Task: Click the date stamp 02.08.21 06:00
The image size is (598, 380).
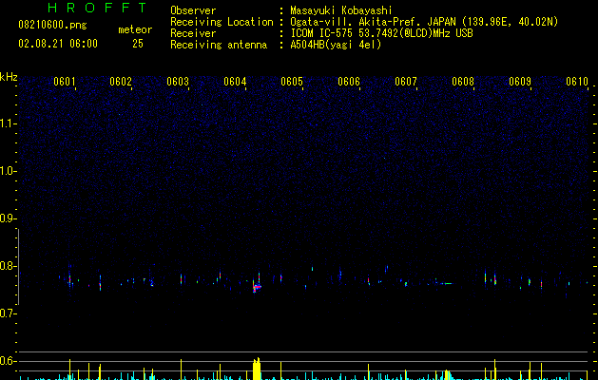Action: [58, 44]
